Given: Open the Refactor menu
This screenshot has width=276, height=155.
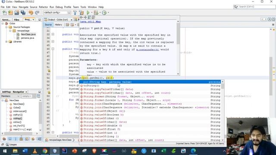Looking at the screenshot, I should 43,7.
